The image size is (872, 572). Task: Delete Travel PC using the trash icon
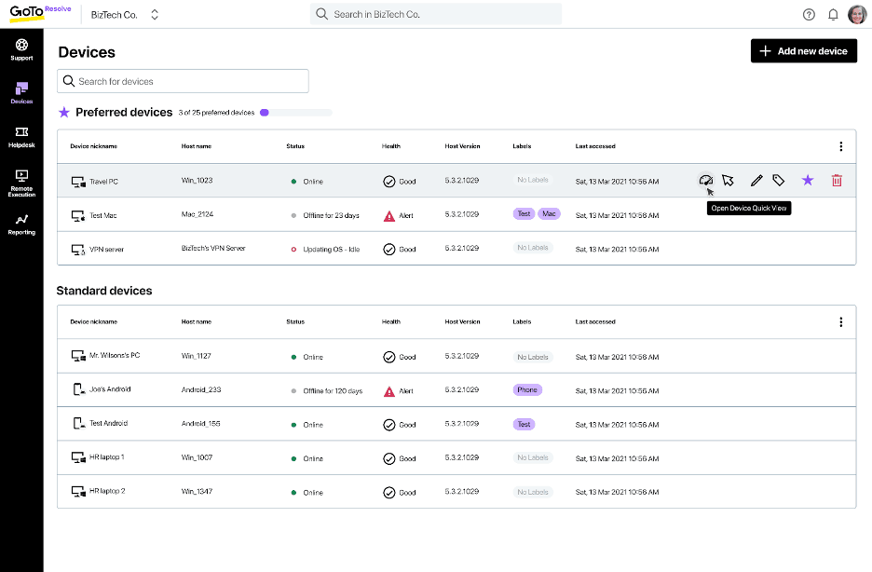click(837, 180)
